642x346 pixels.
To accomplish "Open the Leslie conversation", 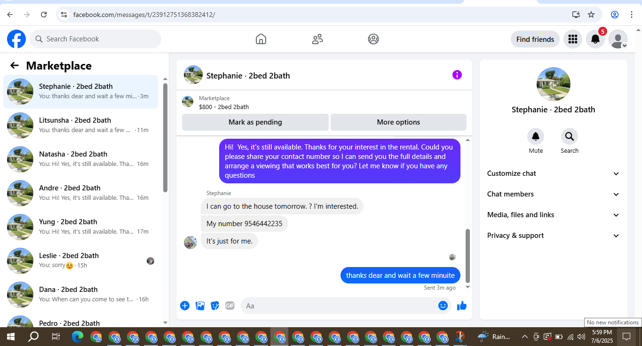I will (x=81, y=261).
